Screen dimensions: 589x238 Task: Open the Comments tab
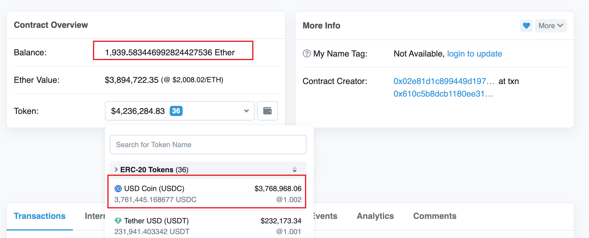point(435,216)
